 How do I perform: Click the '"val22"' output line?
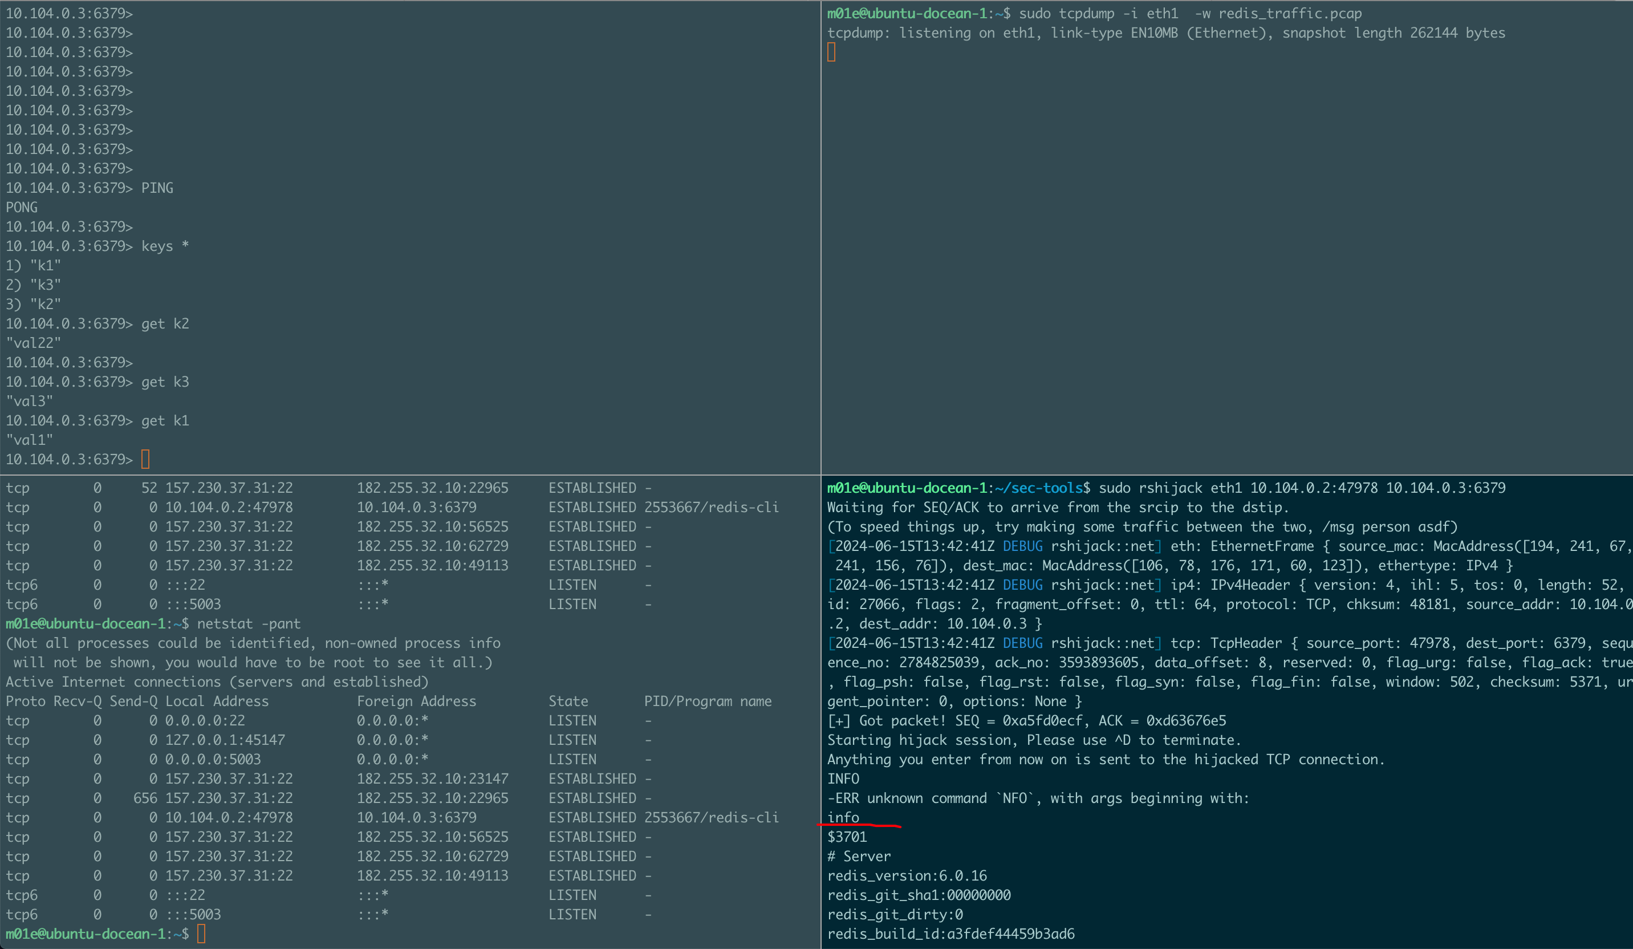34,343
